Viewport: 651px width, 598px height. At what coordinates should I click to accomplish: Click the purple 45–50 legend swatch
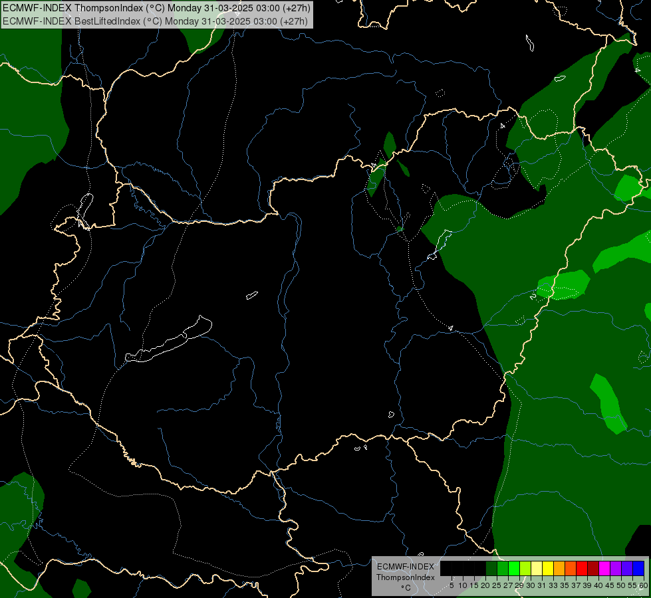click(x=616, y=568)
